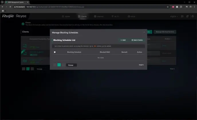Open the Home navigation tab
Viewport: 197px width, 120px height.
tap(66, 16)
